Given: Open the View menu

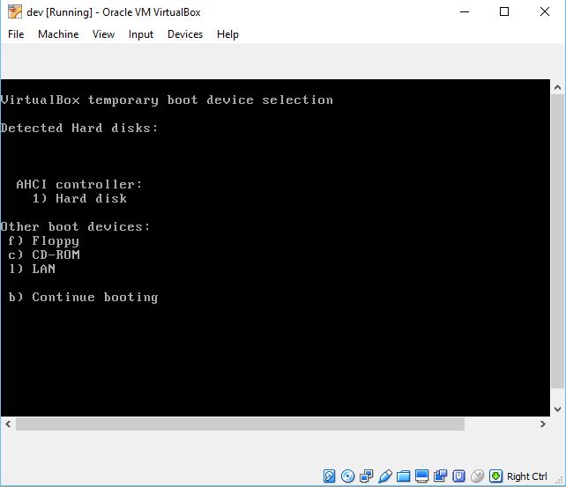Looking at the screenshot, I should point(103,34).
